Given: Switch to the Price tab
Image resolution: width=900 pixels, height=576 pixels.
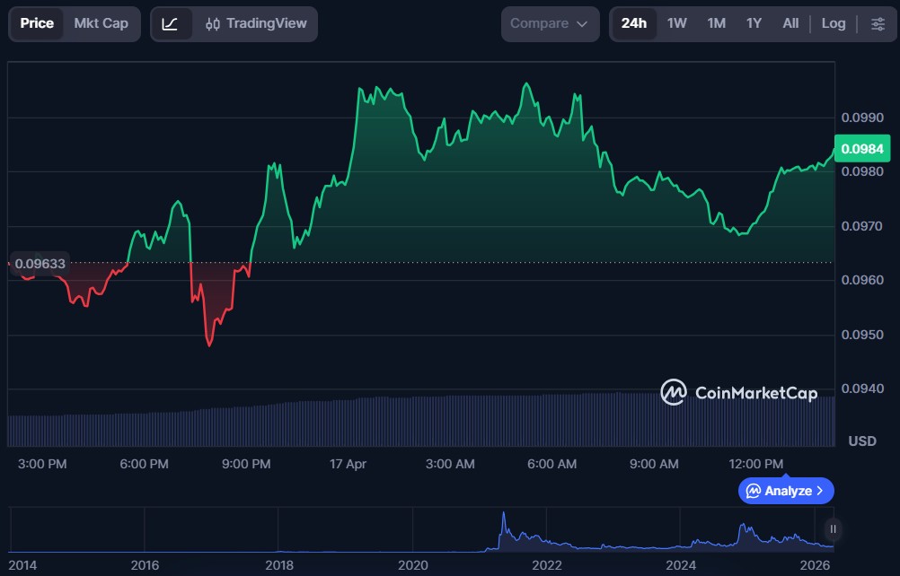Looking at the screenshot, I should click(x=37, y=23).
